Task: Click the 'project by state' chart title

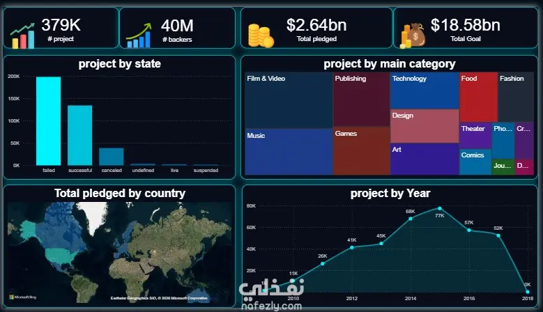Action: 119,63
